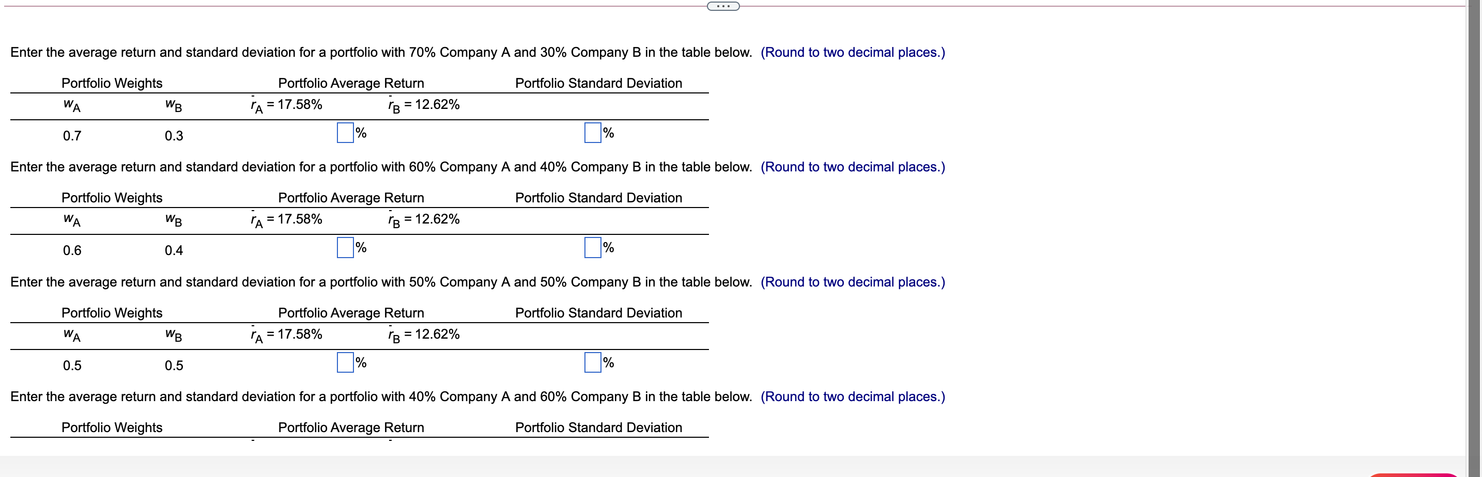Click Portfolio Weights header in bottom table
Image resolution: width=1482 pixels, height=477 pixels.
[x=112, y=427]
